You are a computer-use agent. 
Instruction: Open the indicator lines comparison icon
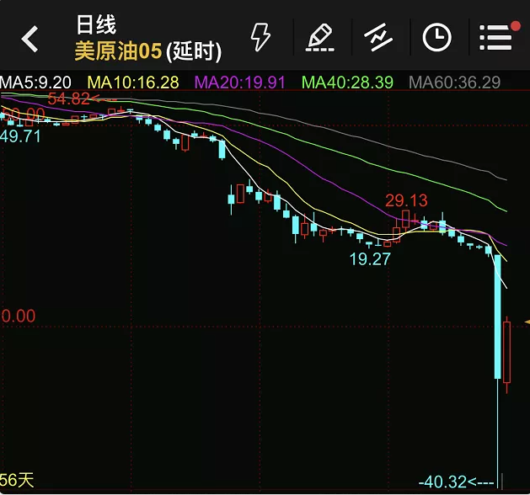[378, 37]
